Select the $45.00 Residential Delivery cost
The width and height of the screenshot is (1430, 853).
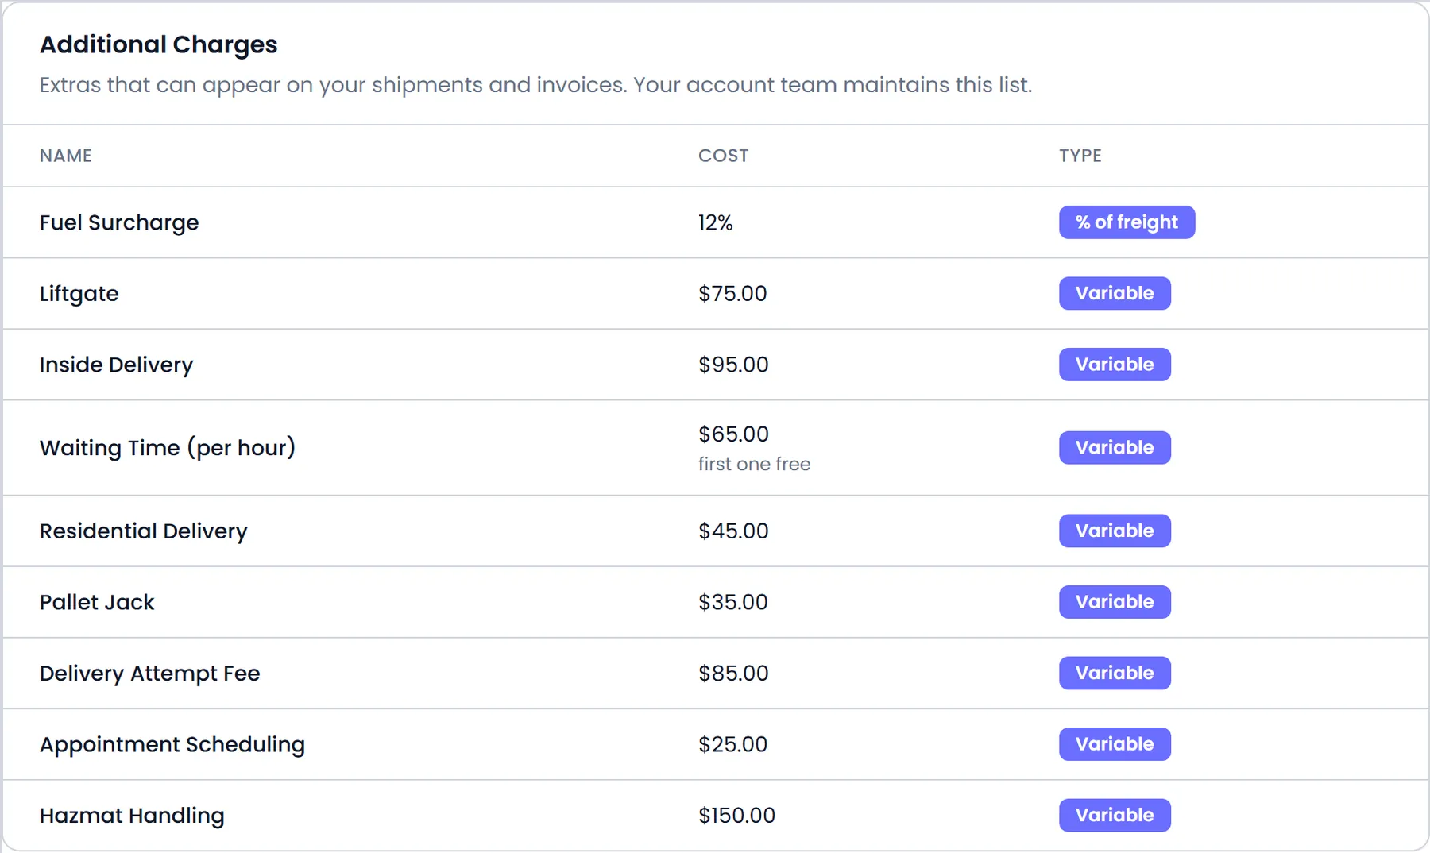click(x=733, y=531)
